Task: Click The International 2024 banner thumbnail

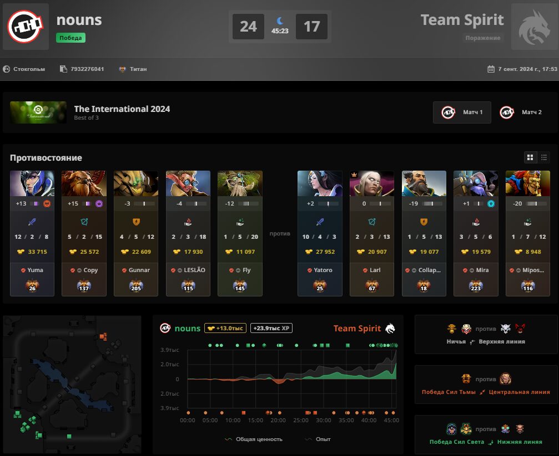Action: (x=38, y=112)
